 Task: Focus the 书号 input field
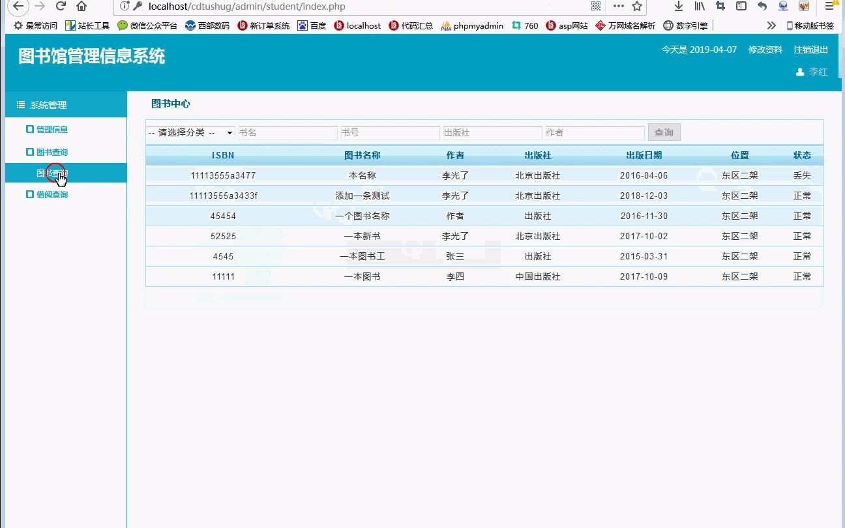pos(391,132)
